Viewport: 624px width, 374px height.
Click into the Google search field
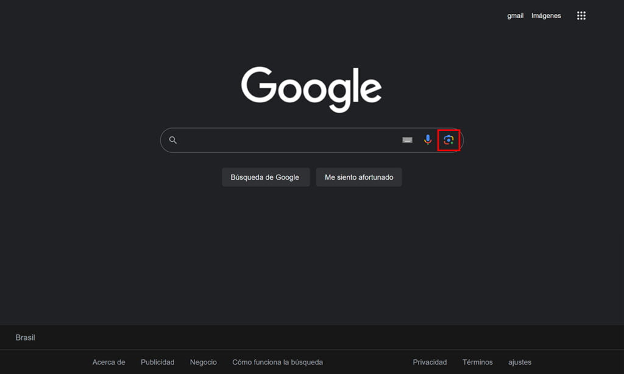[x=311, y=140]
